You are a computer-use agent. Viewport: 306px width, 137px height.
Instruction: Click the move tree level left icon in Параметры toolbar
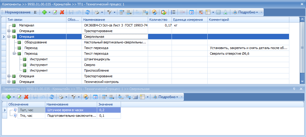121,97
